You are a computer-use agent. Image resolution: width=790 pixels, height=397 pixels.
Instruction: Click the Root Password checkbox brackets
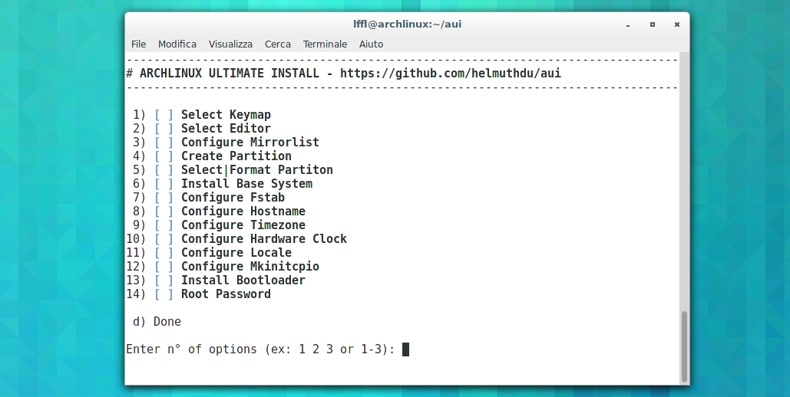coord(164,294)
